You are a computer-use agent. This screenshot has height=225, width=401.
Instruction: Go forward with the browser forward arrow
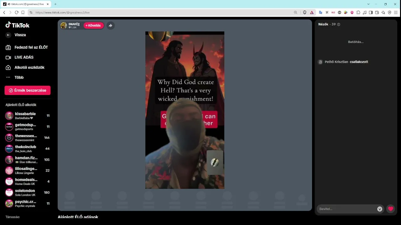[10, 12]
